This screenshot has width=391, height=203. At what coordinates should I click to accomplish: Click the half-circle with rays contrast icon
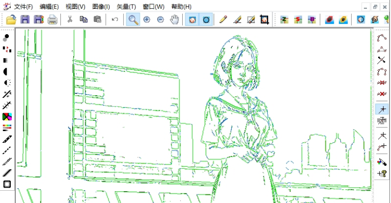click(x=7, y=83)
